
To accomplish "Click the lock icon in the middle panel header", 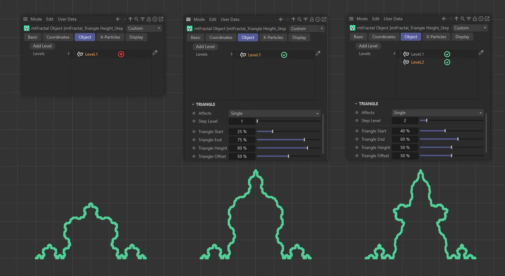I will (312, 19).
